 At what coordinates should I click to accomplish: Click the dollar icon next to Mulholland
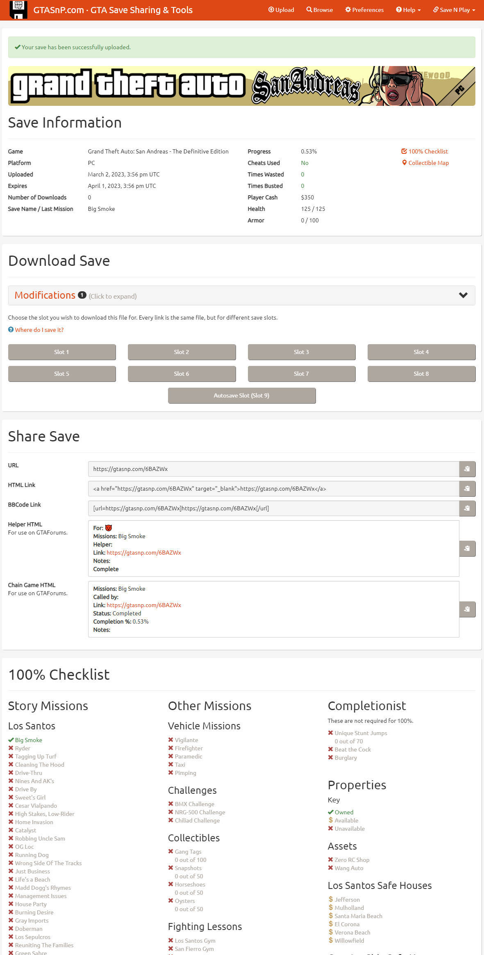tap(331, 907)
